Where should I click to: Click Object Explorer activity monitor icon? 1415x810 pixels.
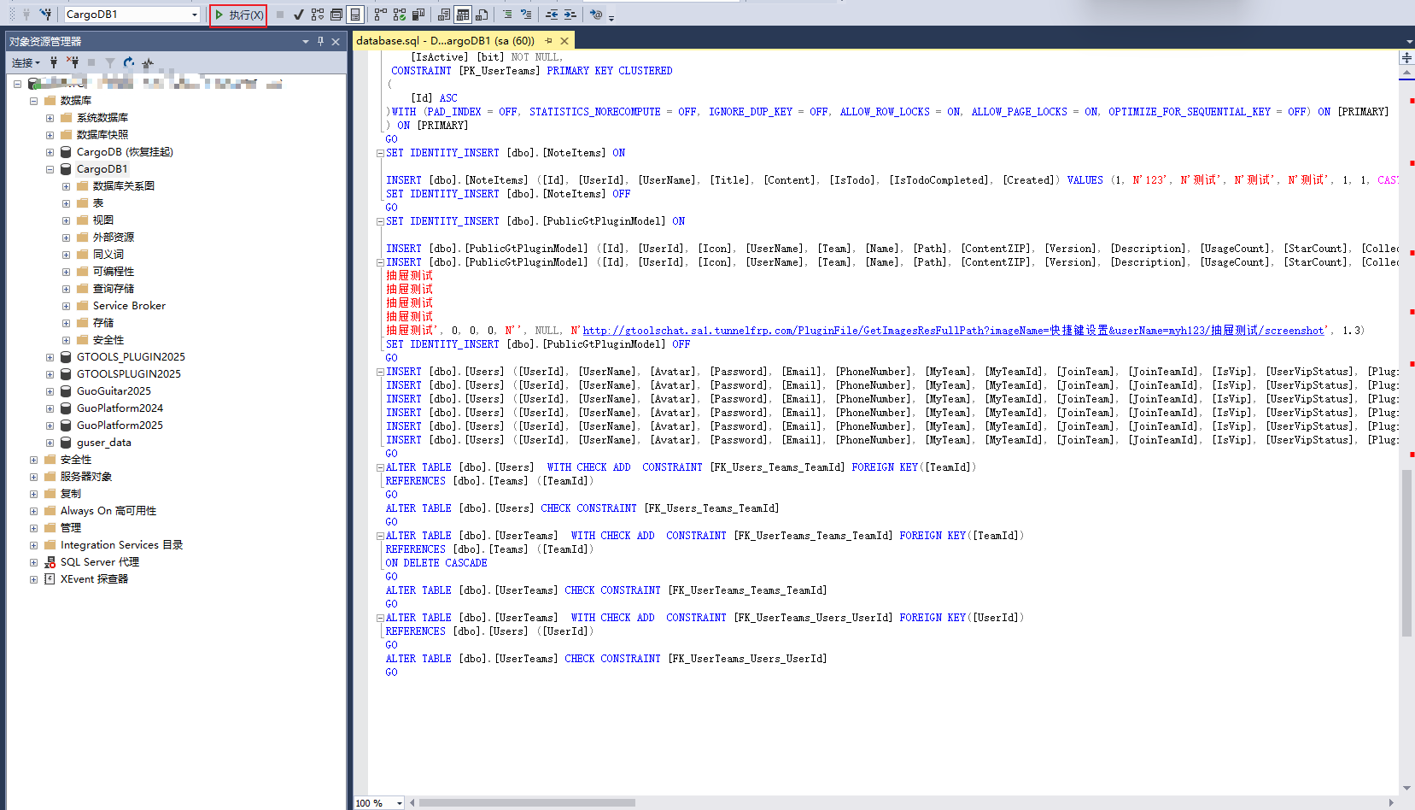coord(148,62)
